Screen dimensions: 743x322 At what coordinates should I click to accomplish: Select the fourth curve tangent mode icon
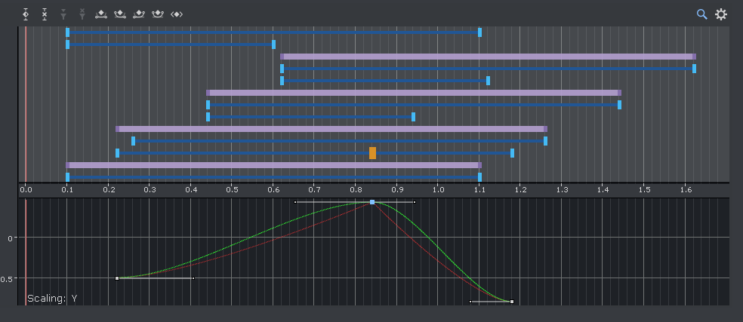[157, 14]
